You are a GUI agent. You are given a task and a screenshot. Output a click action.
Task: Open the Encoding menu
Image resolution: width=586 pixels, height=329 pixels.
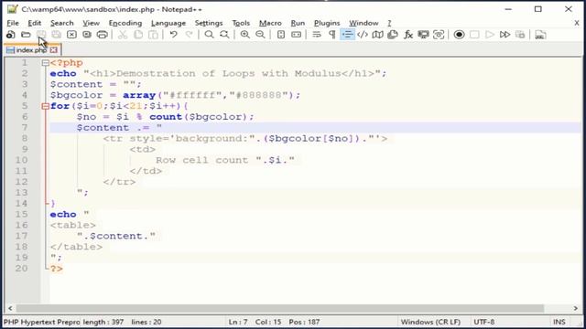[x=125, y=23]
